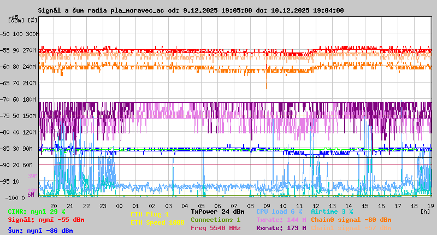437x235 pixels.
Task: Click the graph title text at top
Action: [191, 10]
